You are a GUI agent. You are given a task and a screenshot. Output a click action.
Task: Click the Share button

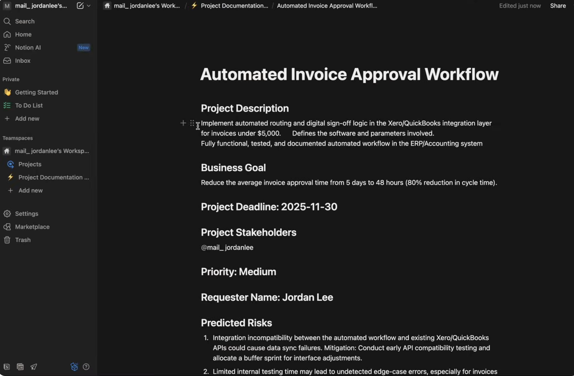coord(558,6)
